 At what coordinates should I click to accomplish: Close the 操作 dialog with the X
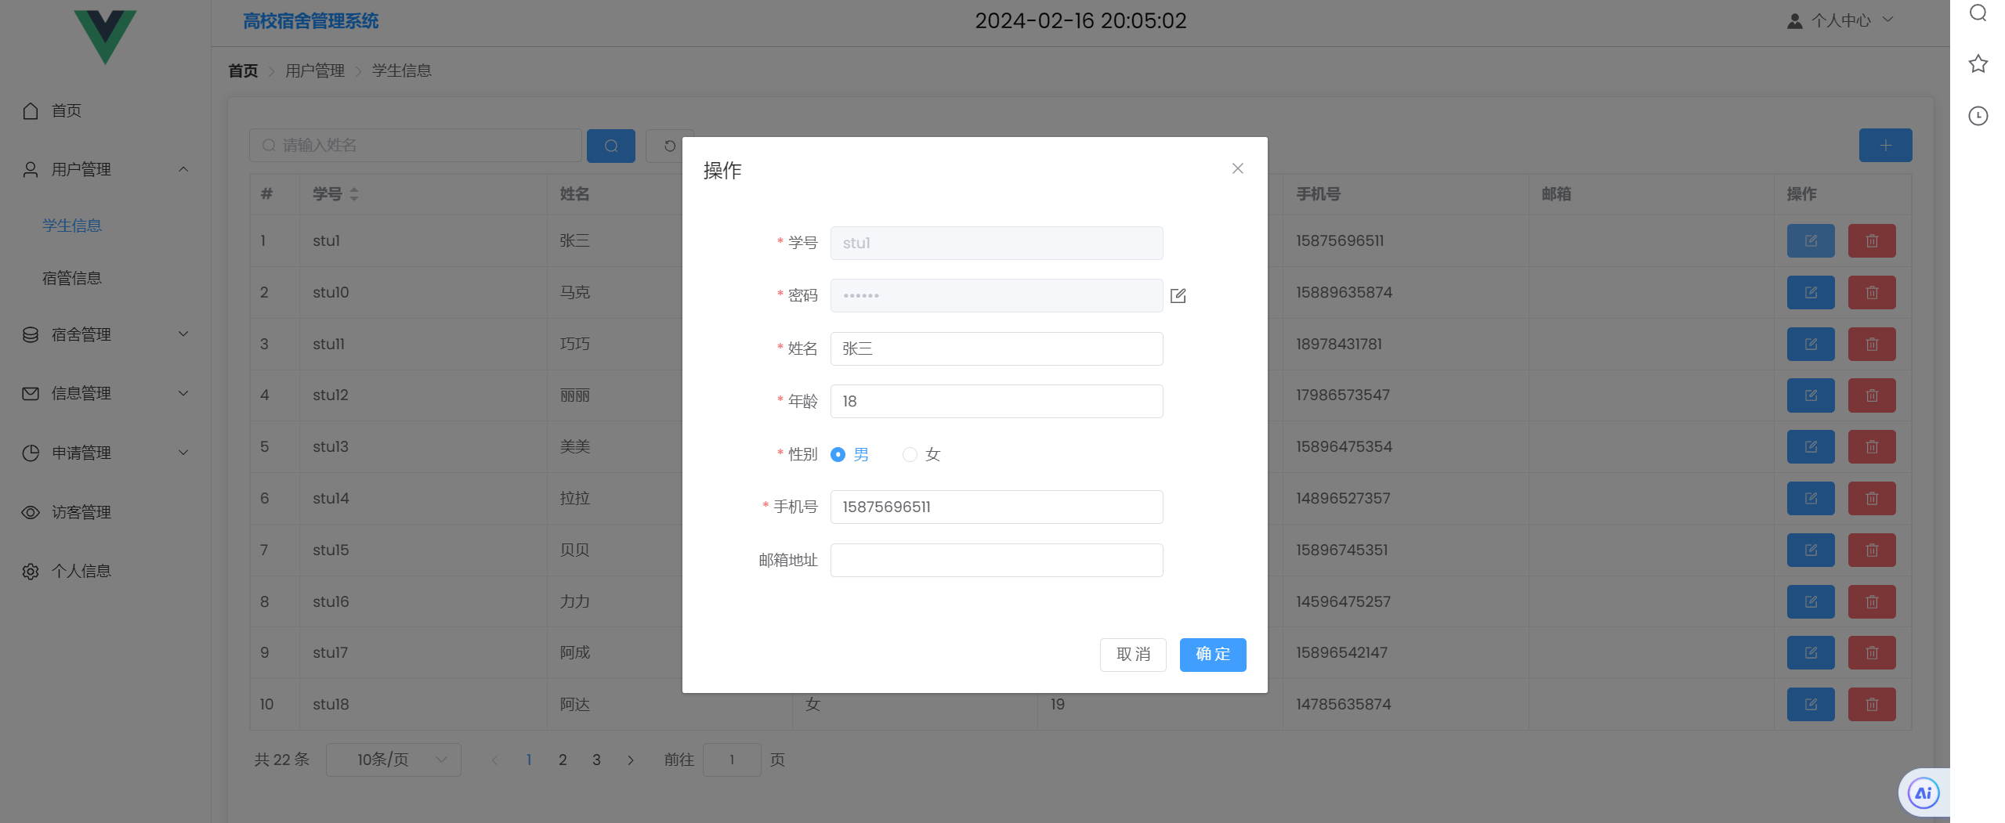(1237, 168)
